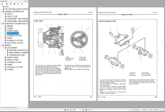Open BRAKE SYSTEM bookmark under Repair
Image resolution: width=165 pixels, height=112 pixels.
tap(13, 60)
